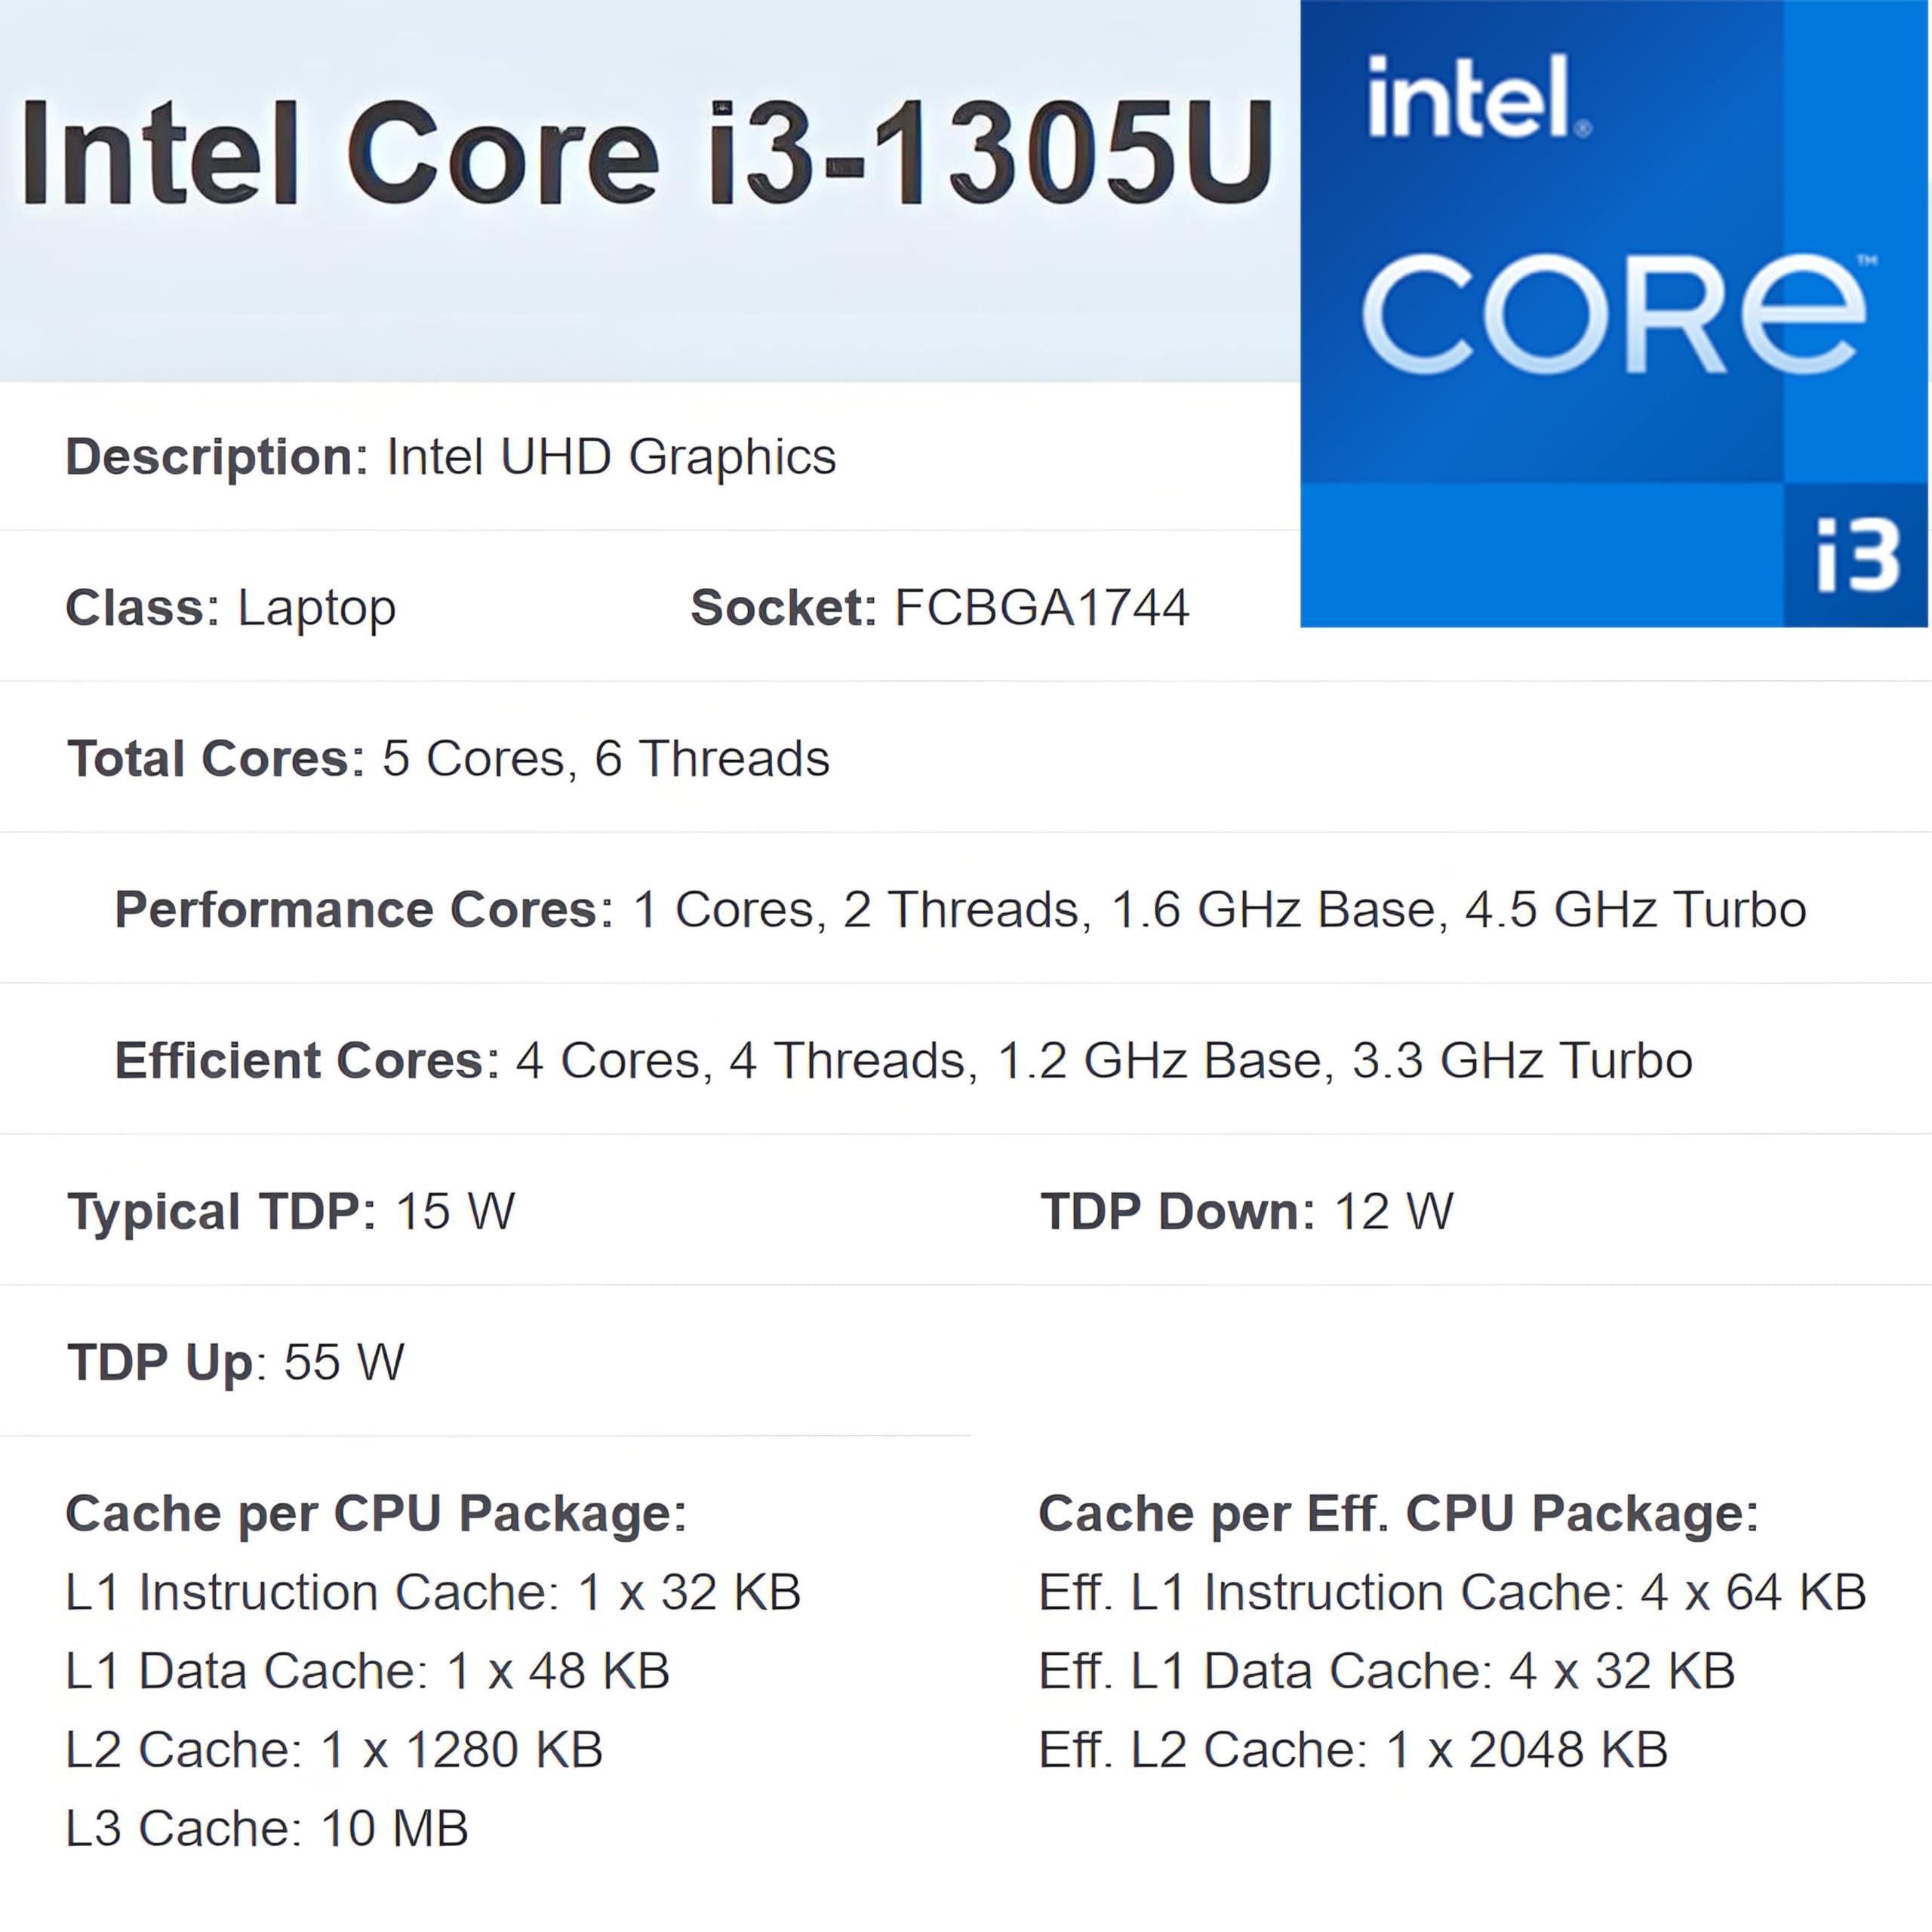Click the Cache per Eff. CPU Package heading
Image resolution: width=1932 pixels, height=1932 pixels.
point(1398,1513)
